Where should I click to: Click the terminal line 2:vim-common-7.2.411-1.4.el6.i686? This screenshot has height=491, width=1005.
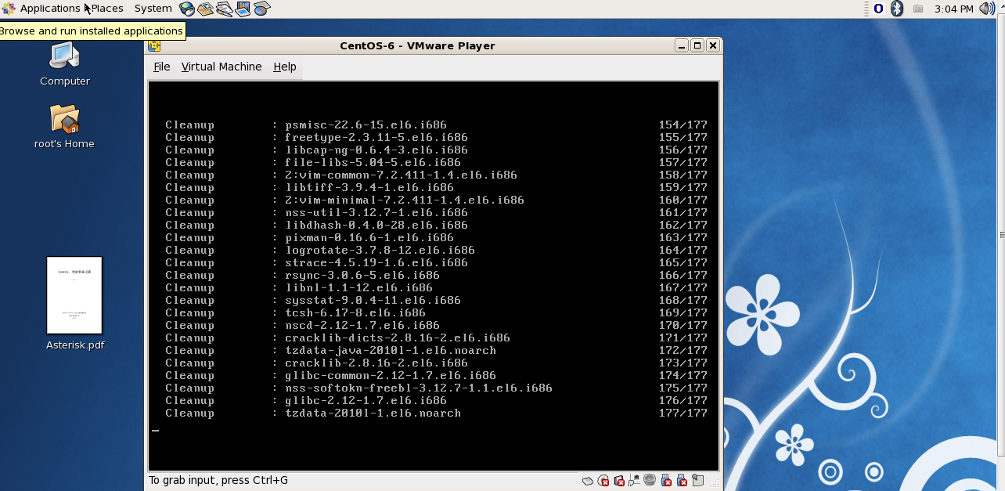[401, 175]
